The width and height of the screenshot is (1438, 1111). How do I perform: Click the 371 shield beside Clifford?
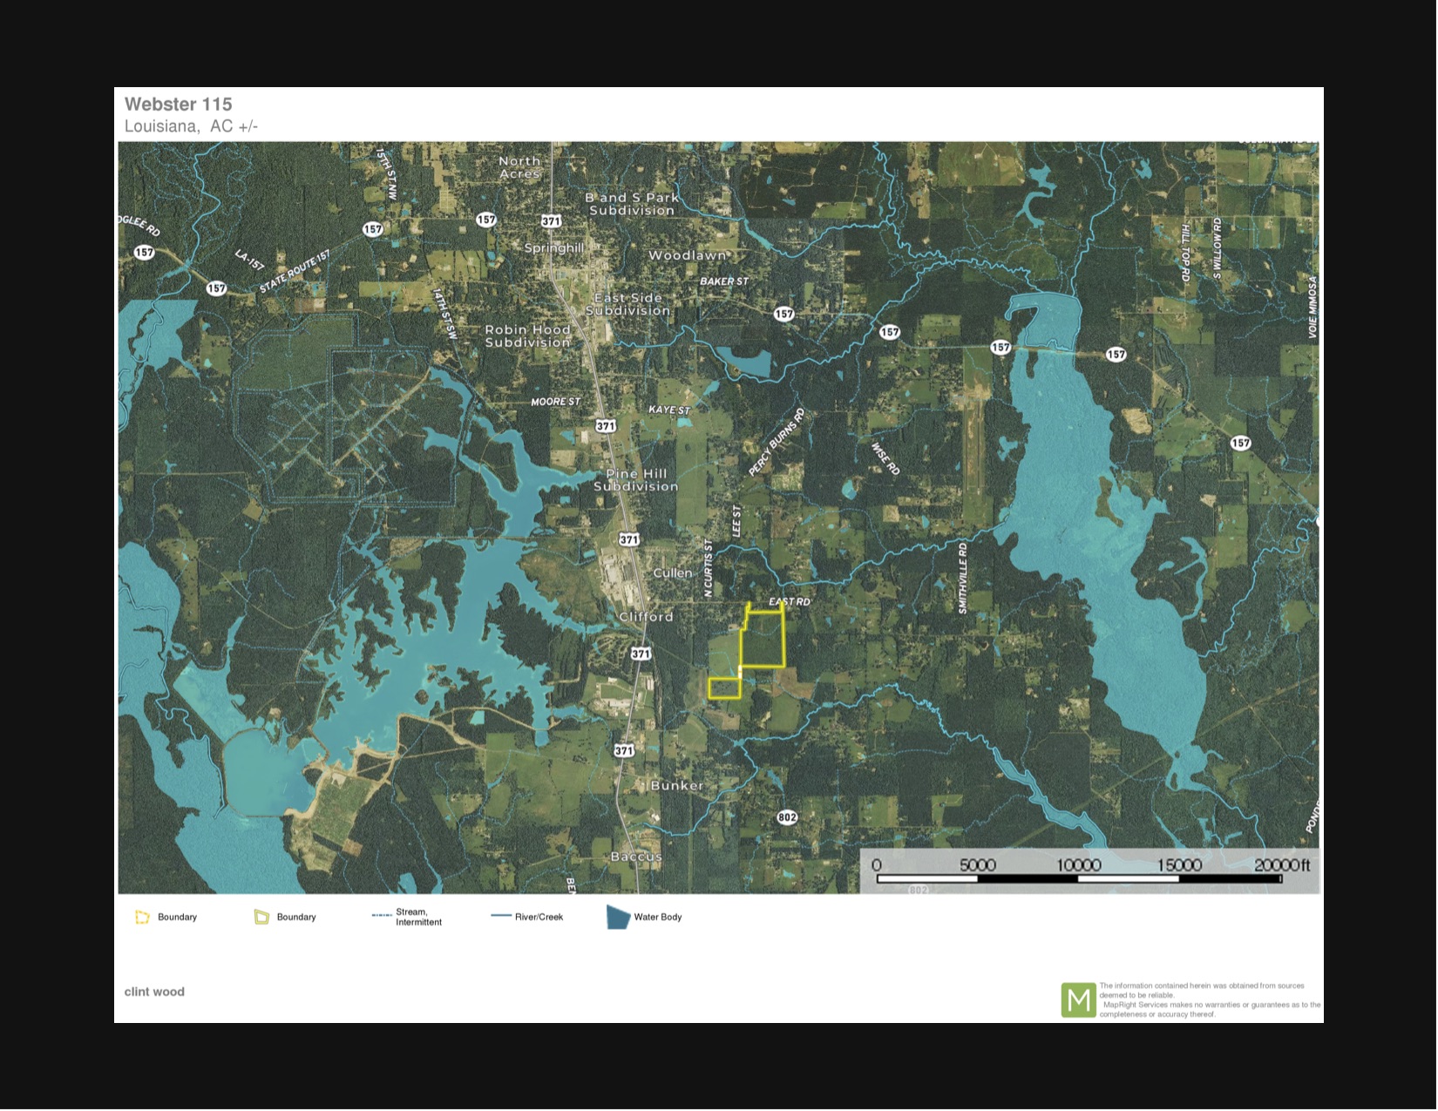(641, 654)
